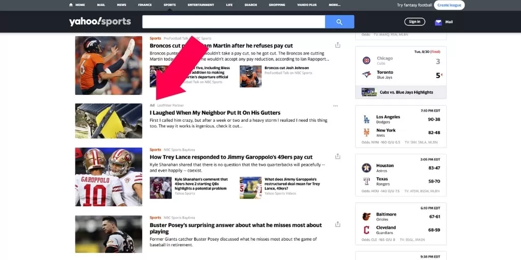Click into the search input field
Image resolution: width=521 pixels, height=260 pixels.
(234, 22)
